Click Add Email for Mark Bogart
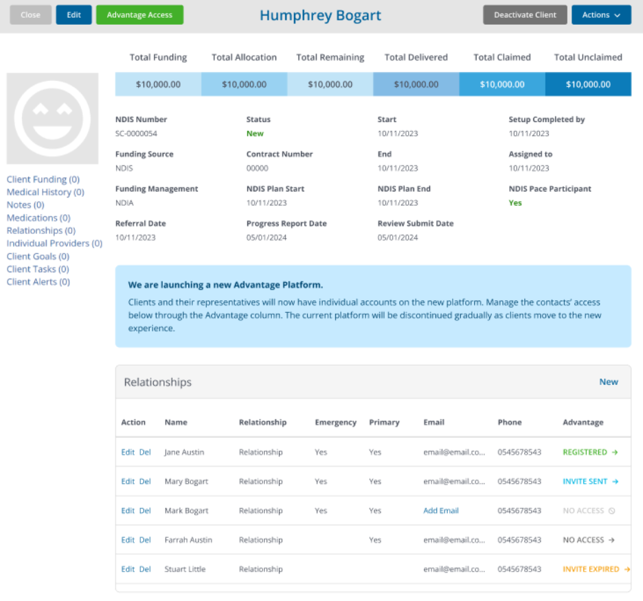The image size is (643, 601). pyautogui.click(x=441, y=511)
